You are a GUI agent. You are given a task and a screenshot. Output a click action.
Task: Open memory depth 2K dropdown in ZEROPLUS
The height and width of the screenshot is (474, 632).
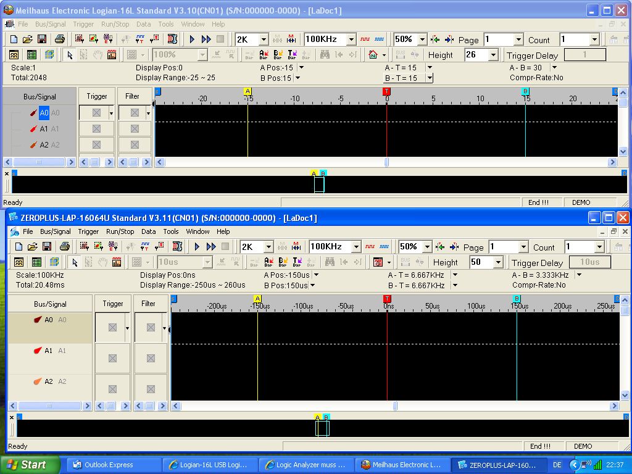[268, 247]
